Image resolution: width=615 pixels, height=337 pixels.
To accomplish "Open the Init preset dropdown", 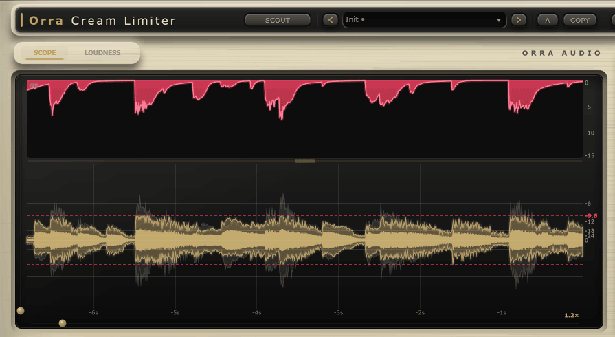I will click(x=425, y=20).
